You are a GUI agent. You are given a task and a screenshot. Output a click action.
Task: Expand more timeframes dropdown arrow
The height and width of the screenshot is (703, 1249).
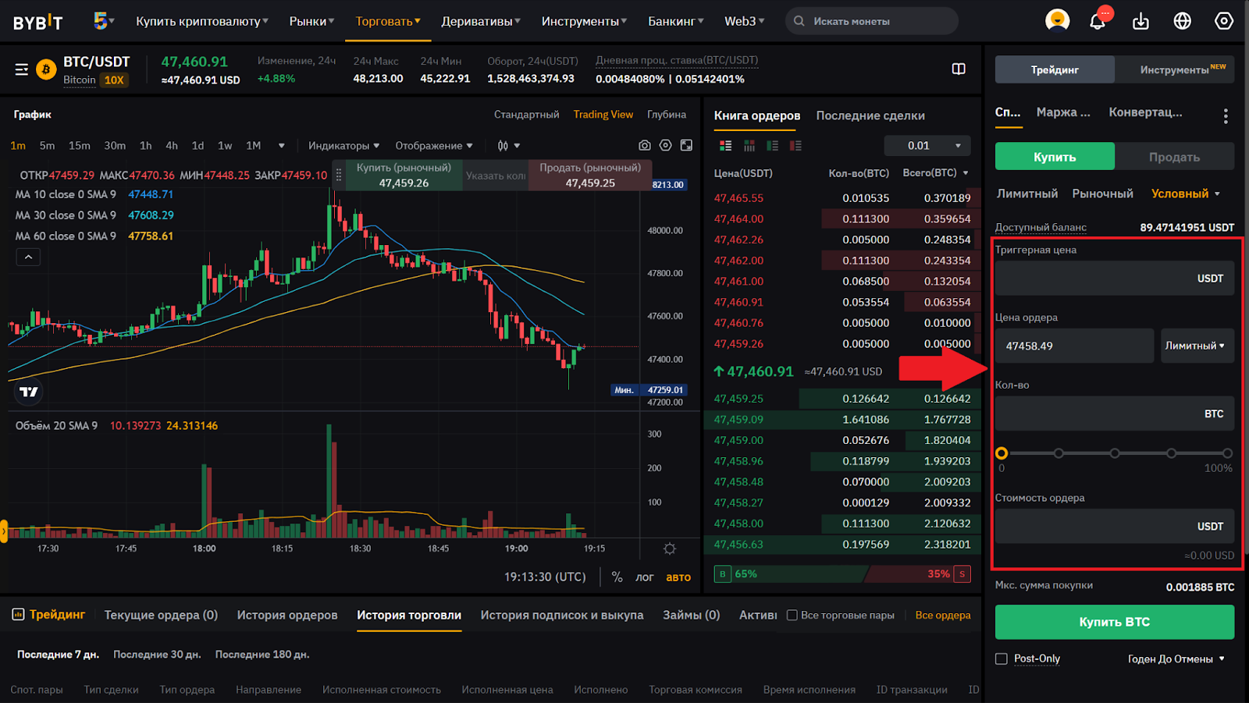point(281,146)
